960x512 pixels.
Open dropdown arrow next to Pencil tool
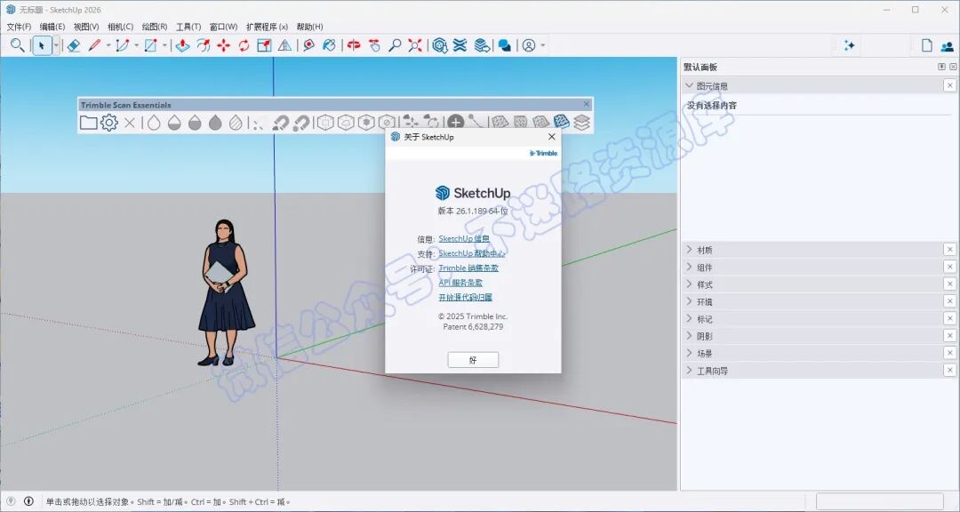point(108,45)
